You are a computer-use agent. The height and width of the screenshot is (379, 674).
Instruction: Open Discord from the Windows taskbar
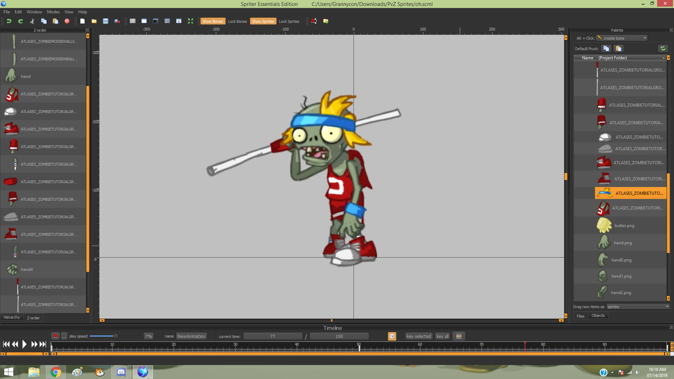(x=121, y=372)
